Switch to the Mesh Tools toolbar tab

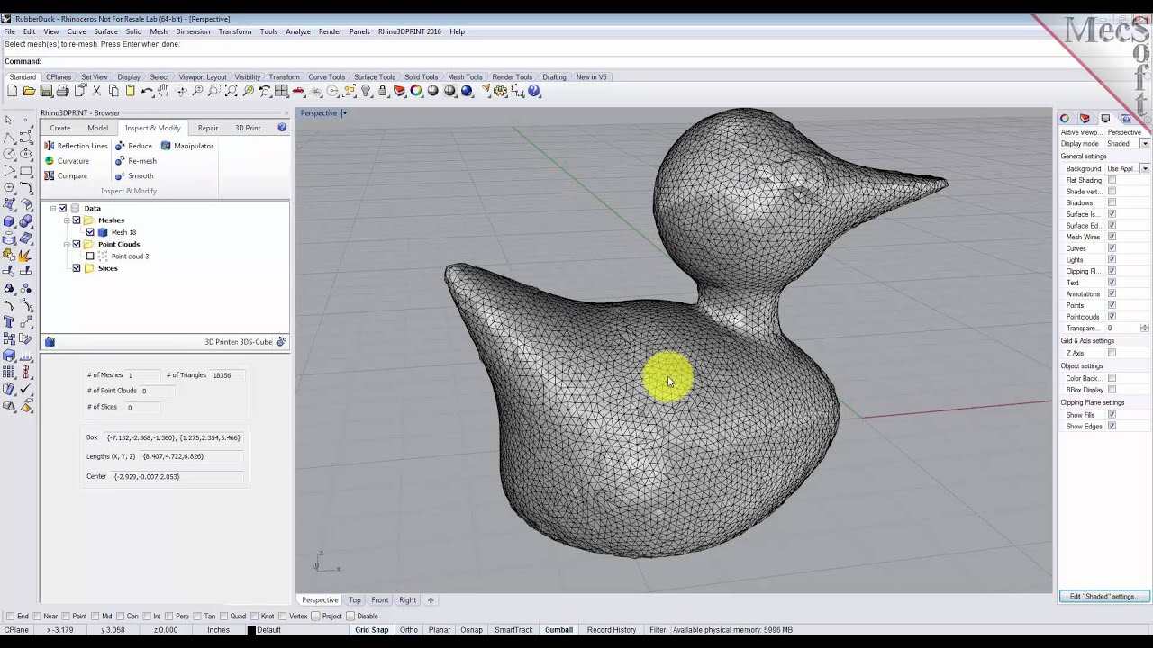pos(465,77)
